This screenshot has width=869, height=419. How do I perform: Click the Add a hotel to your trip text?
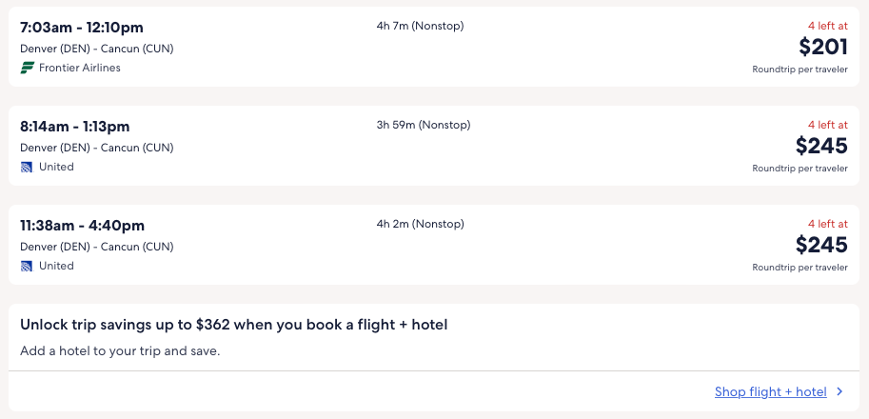click(x=120, y=351)
